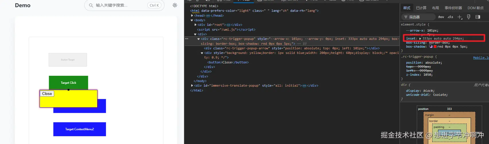Click the closing /body tag line
This screenshot has width=489, height=144.
[199, 81]
